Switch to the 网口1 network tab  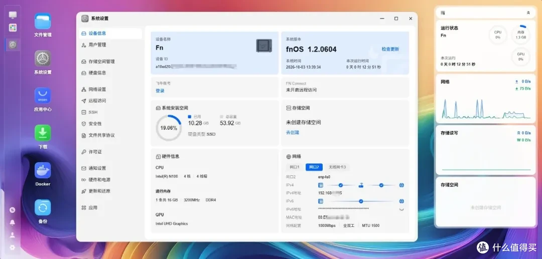[x=295, y=167]
